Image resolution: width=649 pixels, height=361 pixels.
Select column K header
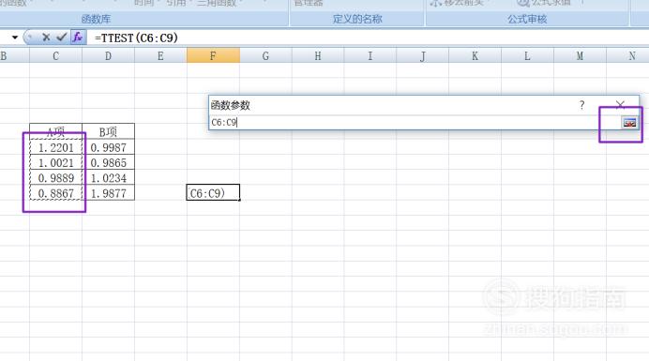(x=475, y=55)
